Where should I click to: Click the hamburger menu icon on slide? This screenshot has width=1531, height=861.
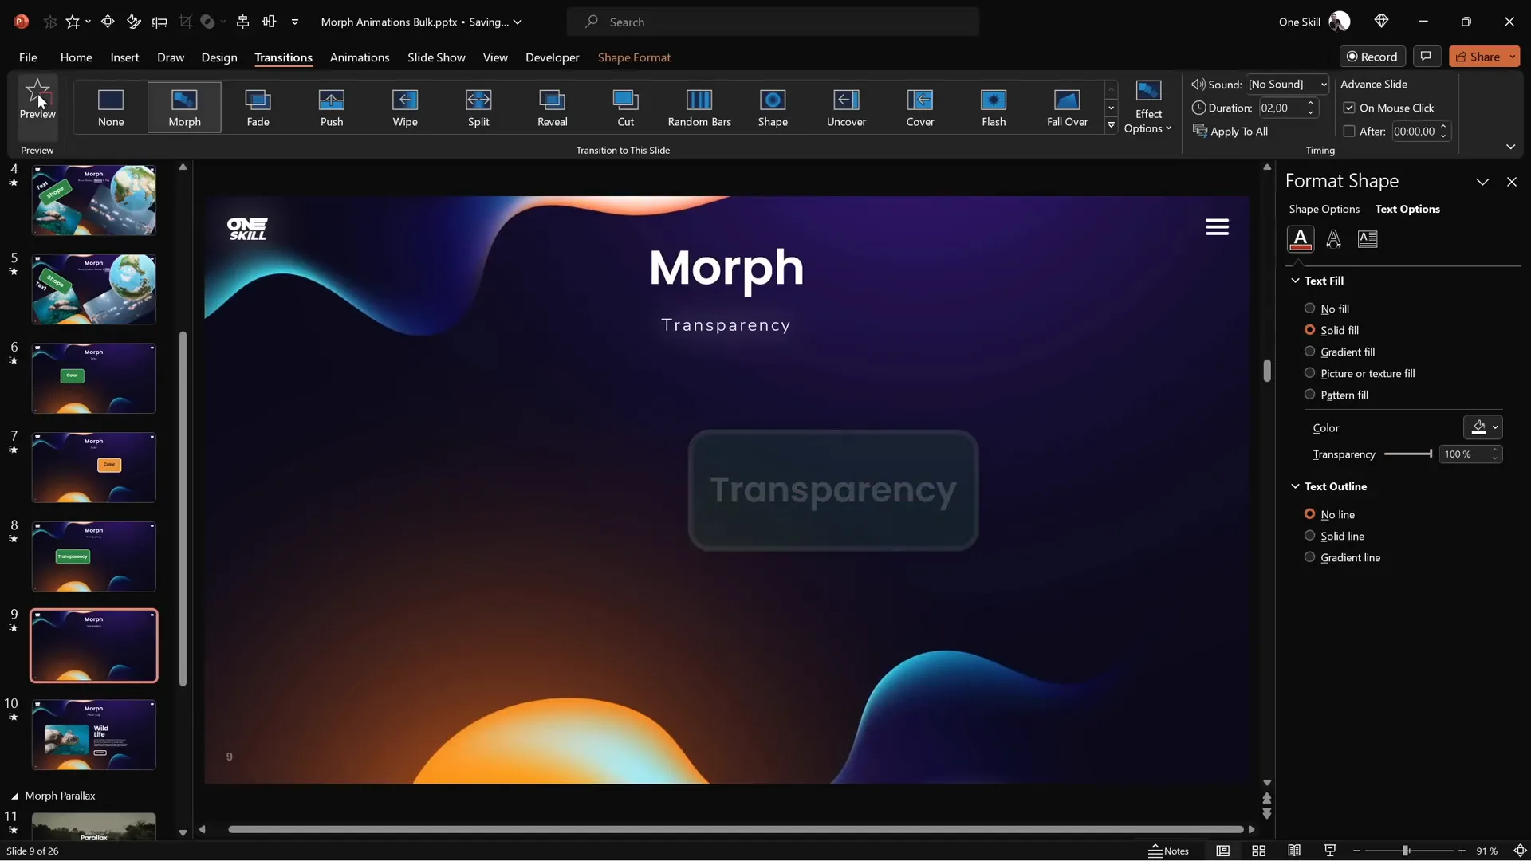(x=1217, y=227)
